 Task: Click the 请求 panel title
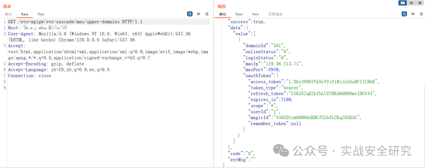click(7, 6)
